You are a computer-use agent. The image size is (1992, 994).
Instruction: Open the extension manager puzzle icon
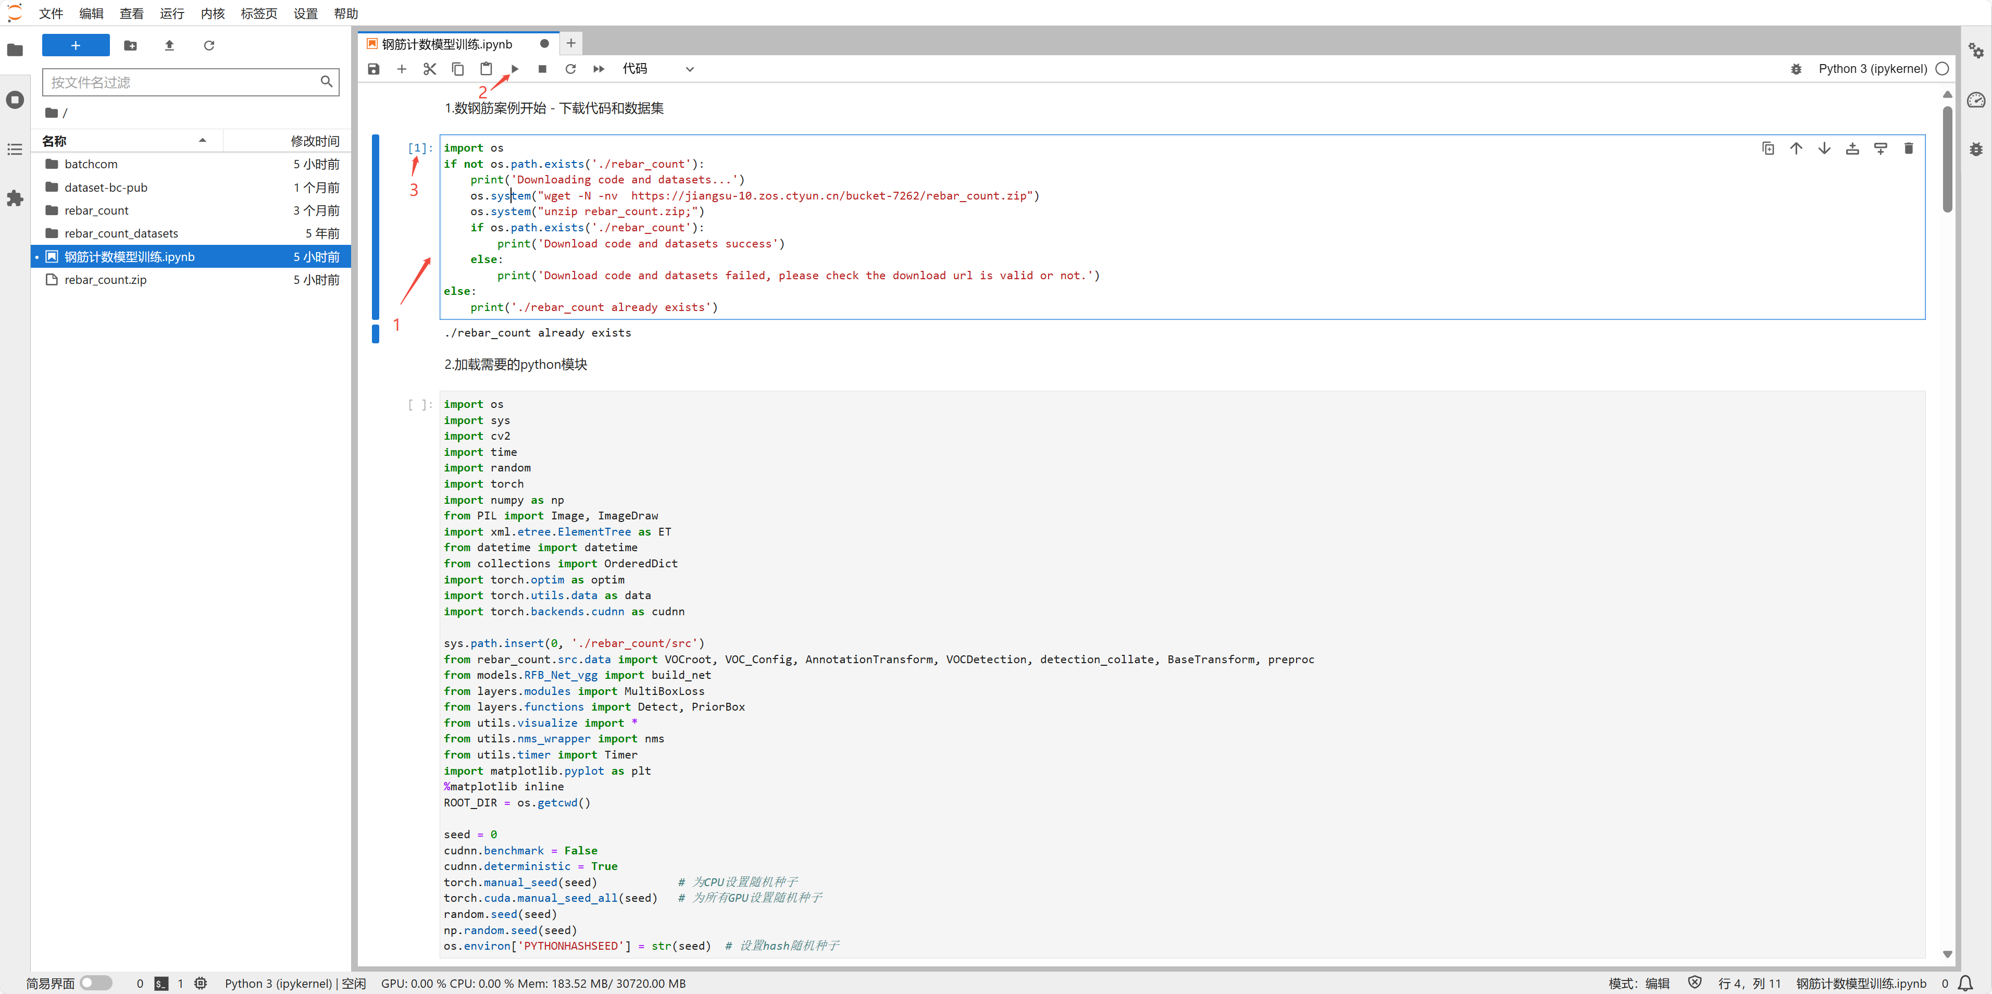coord(15,199)
